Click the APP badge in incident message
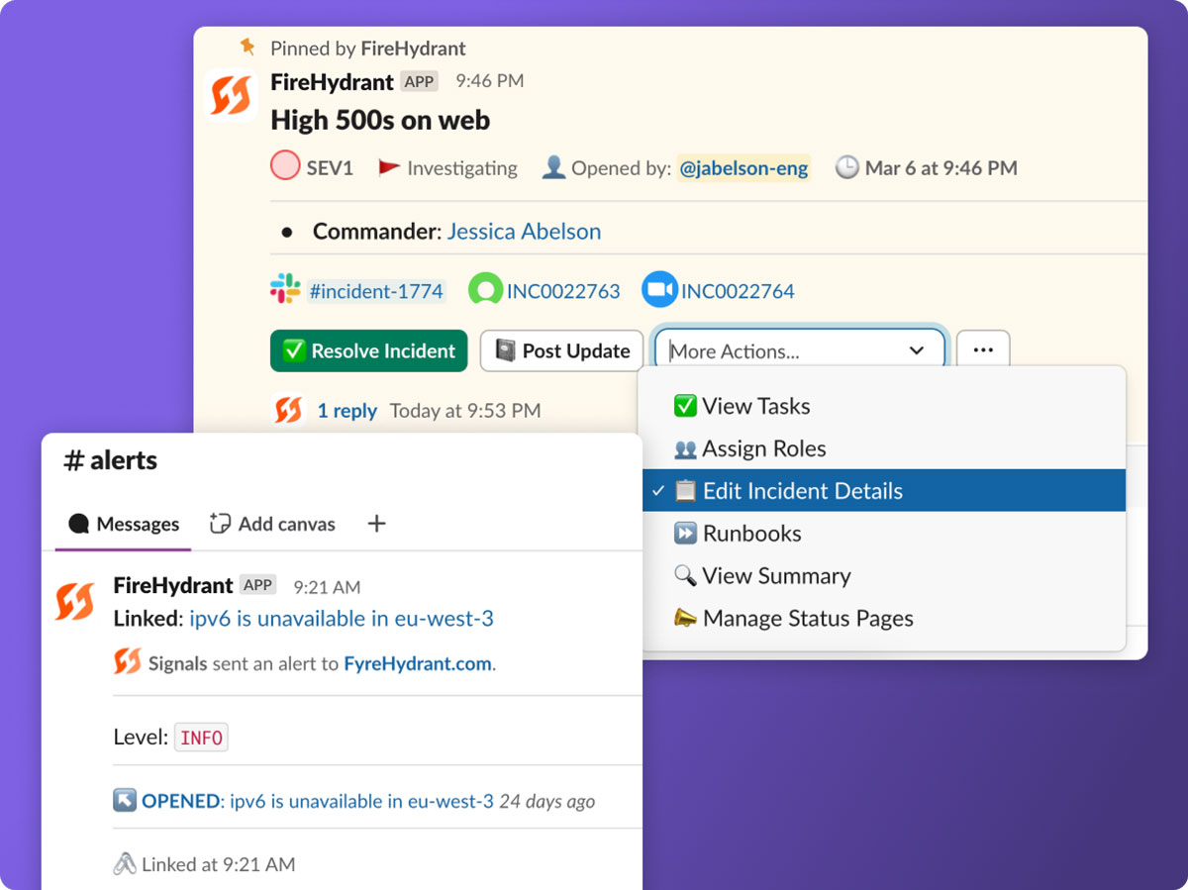This screenshot has width=1188, height=890. point(420,81)
